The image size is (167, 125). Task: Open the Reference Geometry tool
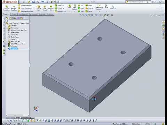pos(100,7)
